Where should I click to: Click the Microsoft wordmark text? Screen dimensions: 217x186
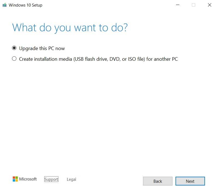(28, 179)
